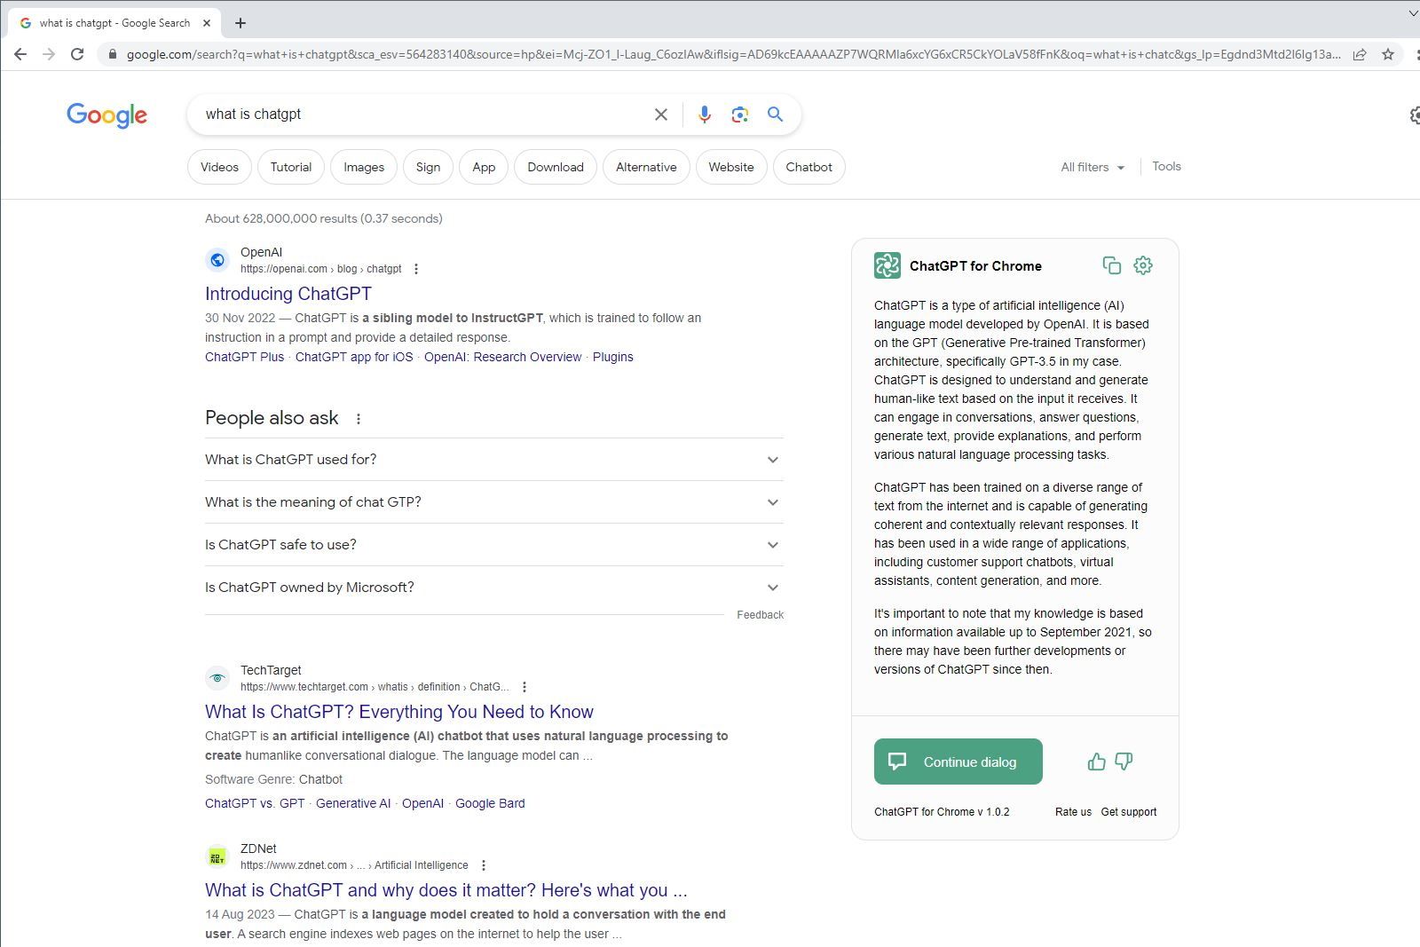Give thumbs down to the ChatGPT answer
This screenshot has width=1420, height=947.
click(1124, 762)
